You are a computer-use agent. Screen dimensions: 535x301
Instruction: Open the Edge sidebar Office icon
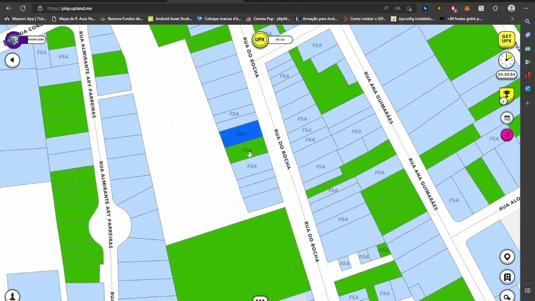point(527,75)
